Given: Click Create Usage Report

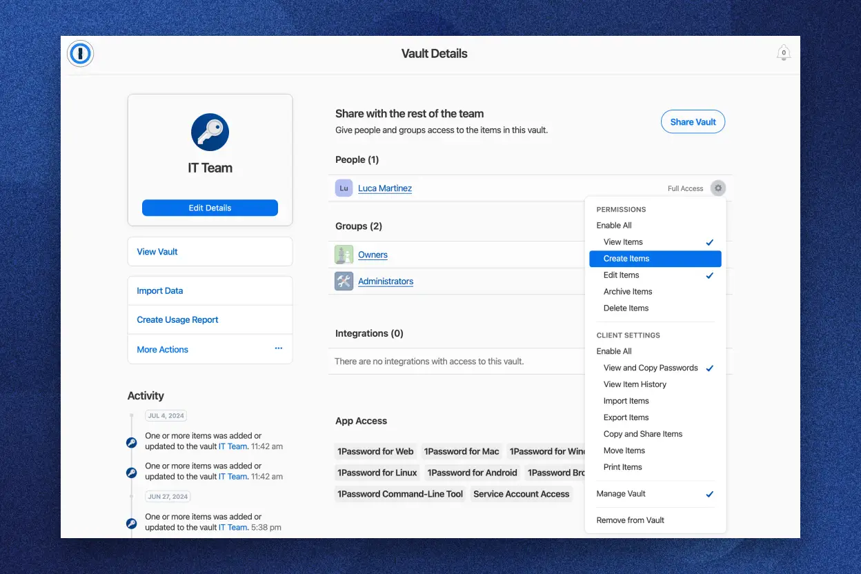Looking at the screenshot, I should [177, 319].
